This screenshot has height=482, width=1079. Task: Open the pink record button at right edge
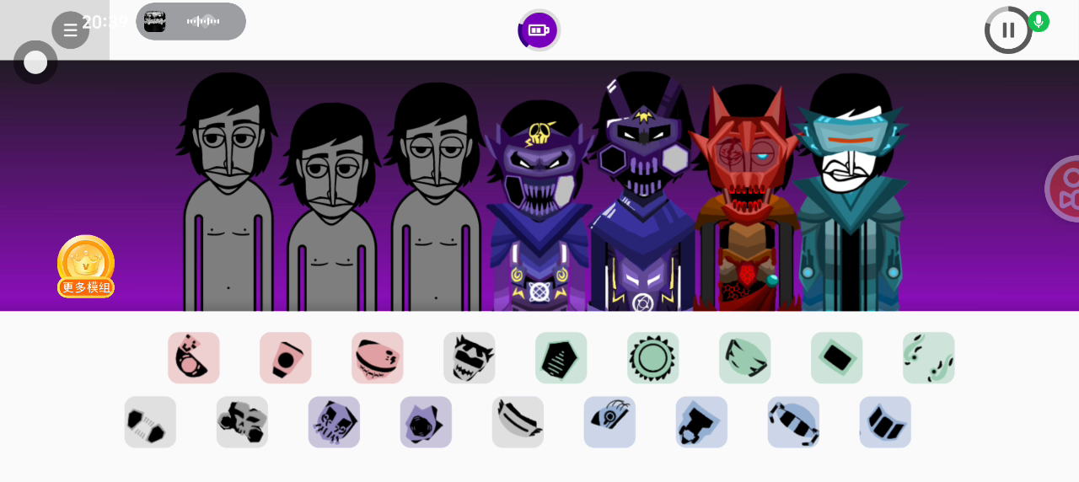pos(1064,189)
